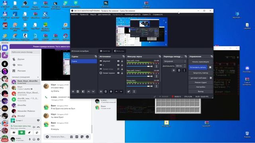Open Discord user settings gear
255x143 pixels.
(38, 139)
